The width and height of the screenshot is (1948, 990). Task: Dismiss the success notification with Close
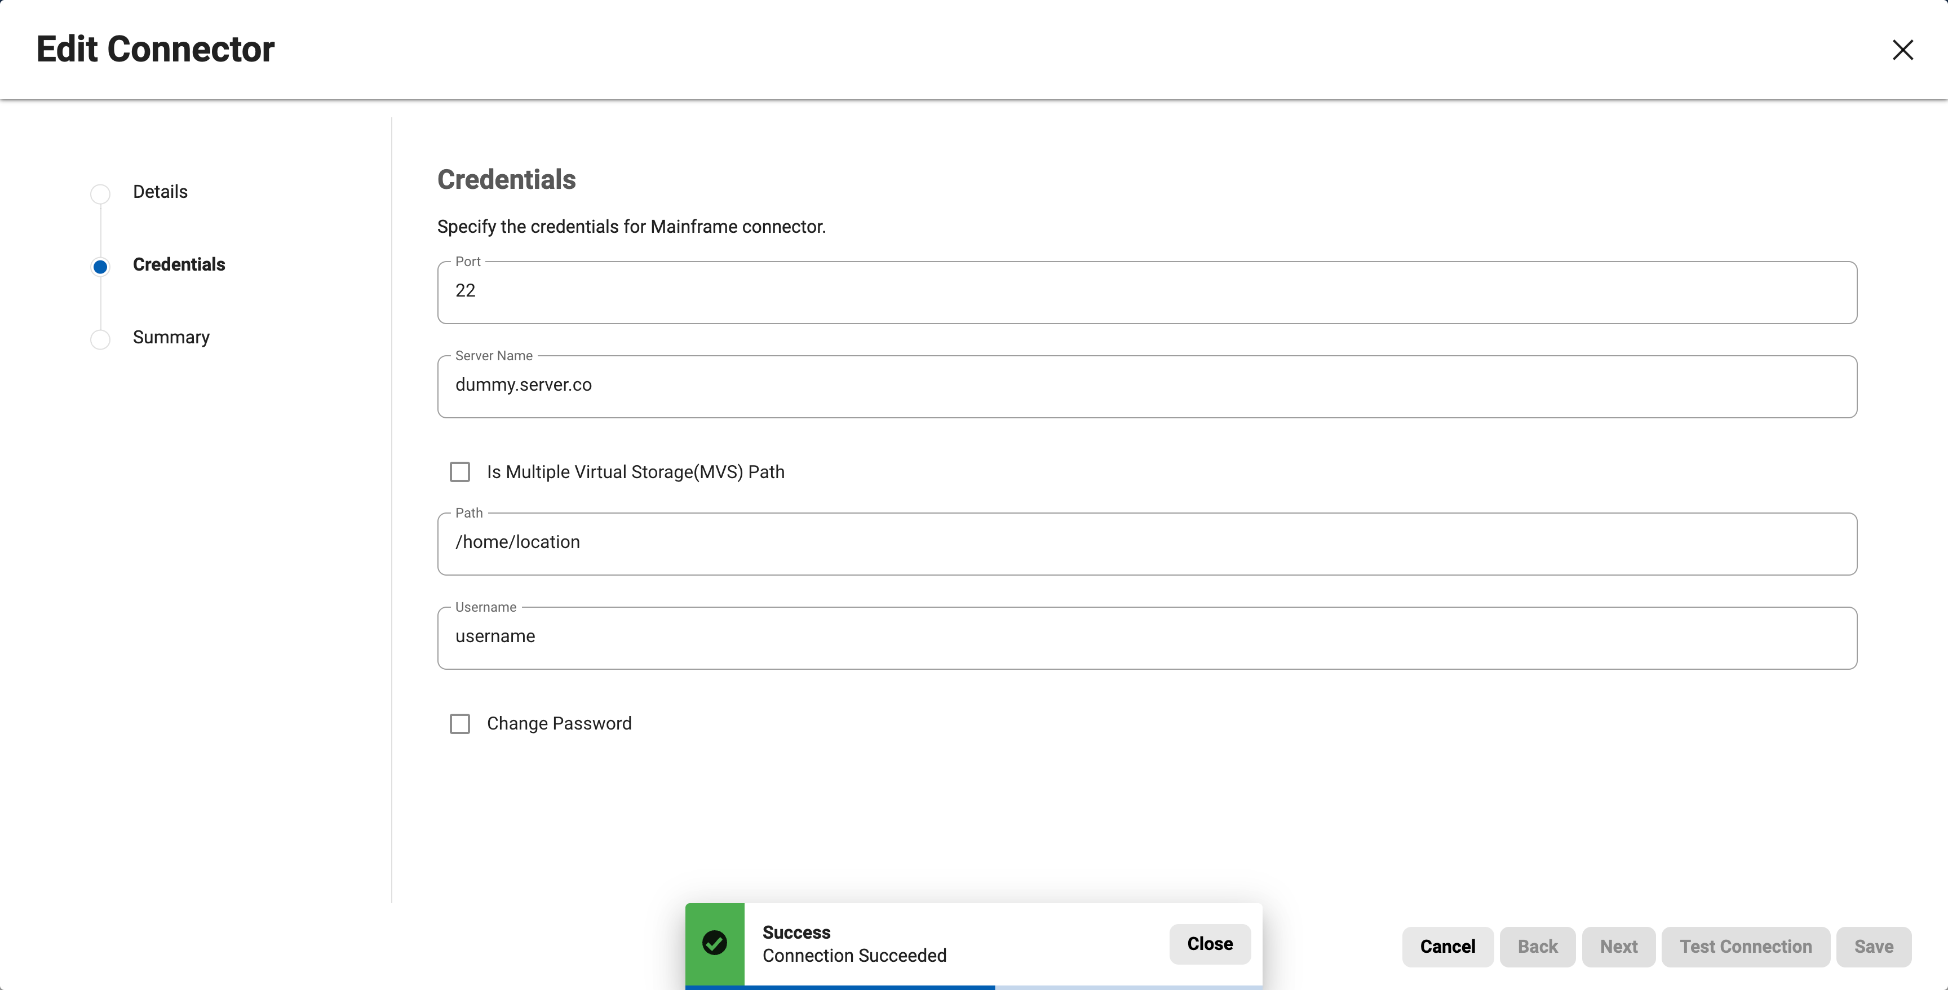pos(1210,944)
